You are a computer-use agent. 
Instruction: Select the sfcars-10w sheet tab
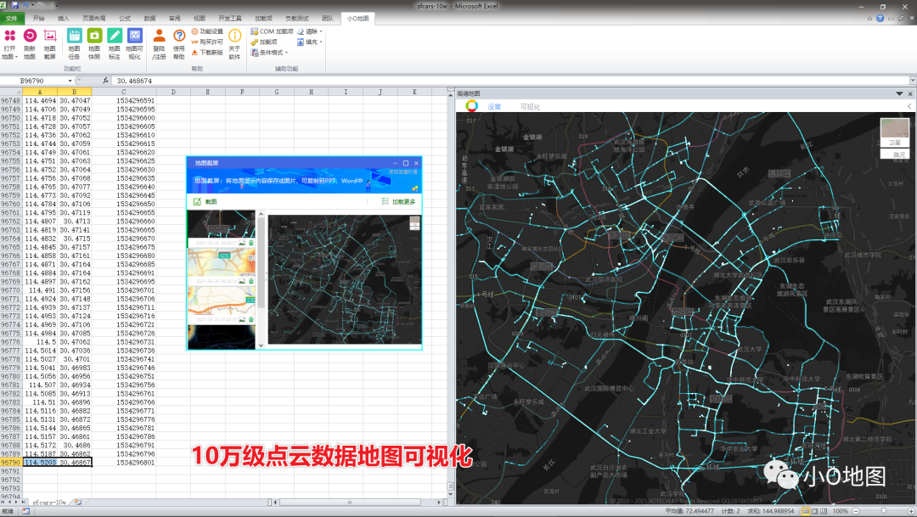(x=49, y=503)
